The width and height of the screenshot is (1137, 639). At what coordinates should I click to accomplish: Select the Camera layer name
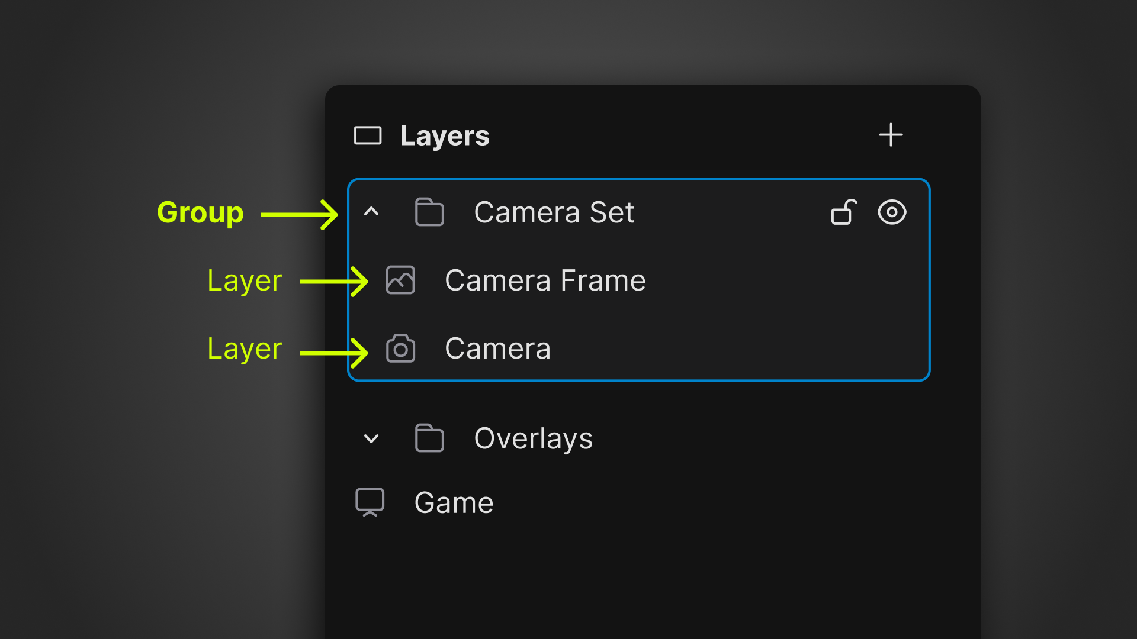click(x=497, y=348)
